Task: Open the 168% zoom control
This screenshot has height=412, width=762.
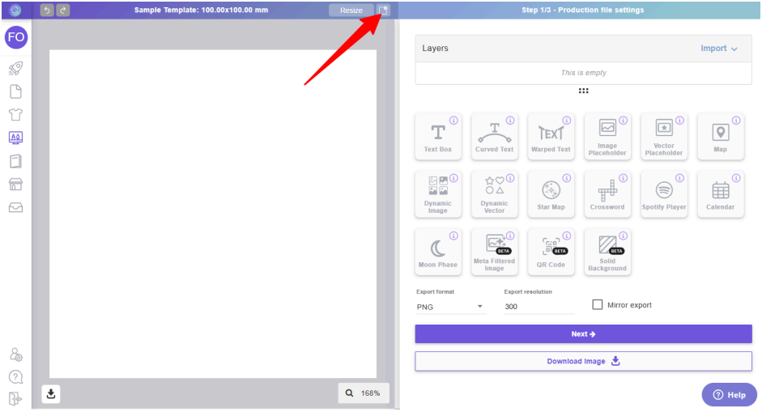Action: [364, 393]
